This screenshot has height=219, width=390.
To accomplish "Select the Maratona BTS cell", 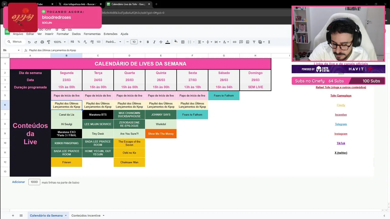I will (98, 115).
